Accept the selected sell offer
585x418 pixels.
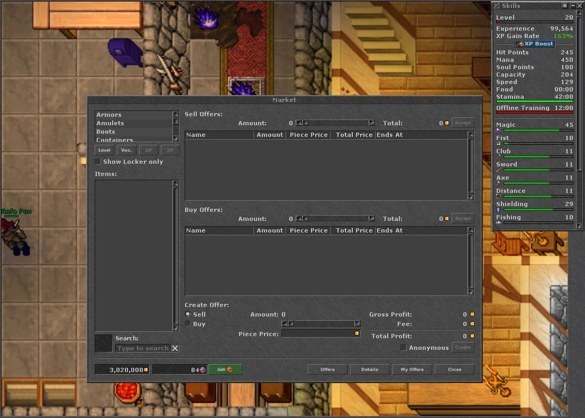[463, 123]
